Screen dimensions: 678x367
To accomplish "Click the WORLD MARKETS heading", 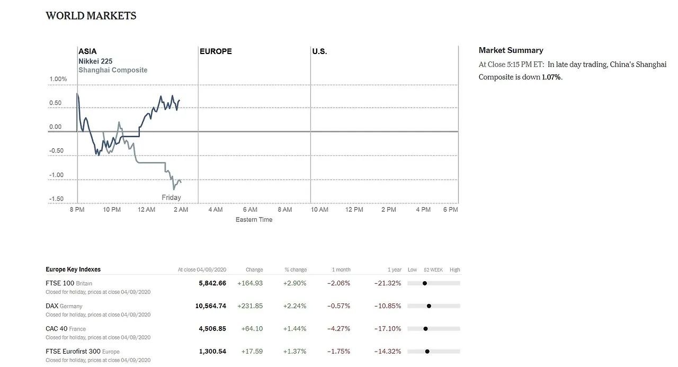I will tap(91, 16).
